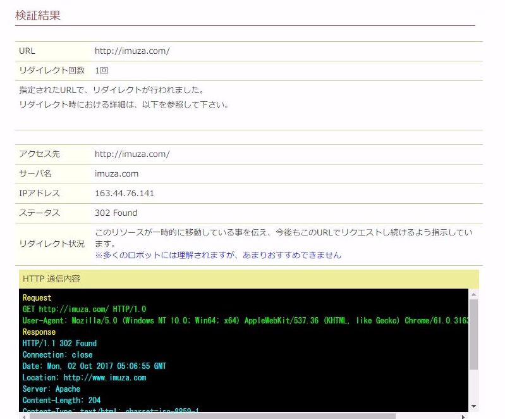The image size is (505, 419).
Task: Click the text 指定されたURLで、リダイレクトが行われました。
Action: 112,90
